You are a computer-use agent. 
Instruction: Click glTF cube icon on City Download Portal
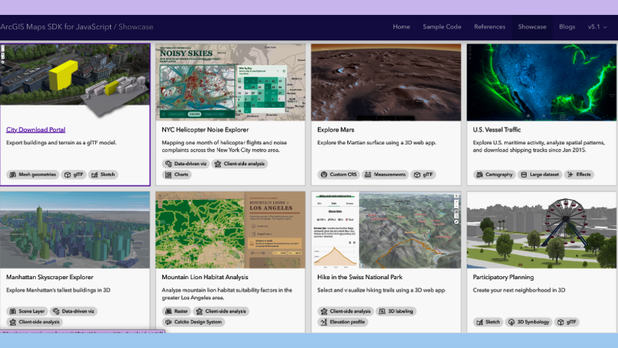[x=67, y=174]
